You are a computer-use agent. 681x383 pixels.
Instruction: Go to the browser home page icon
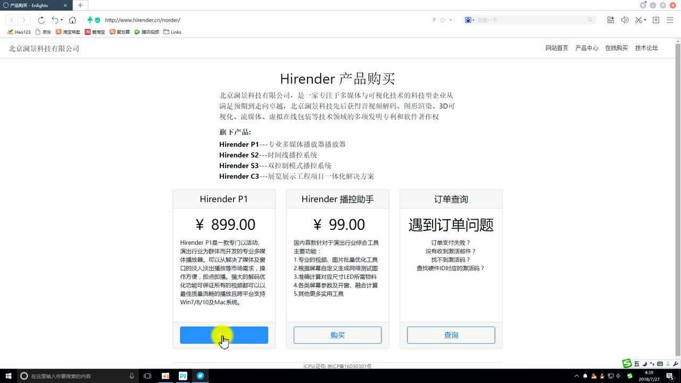72,20
